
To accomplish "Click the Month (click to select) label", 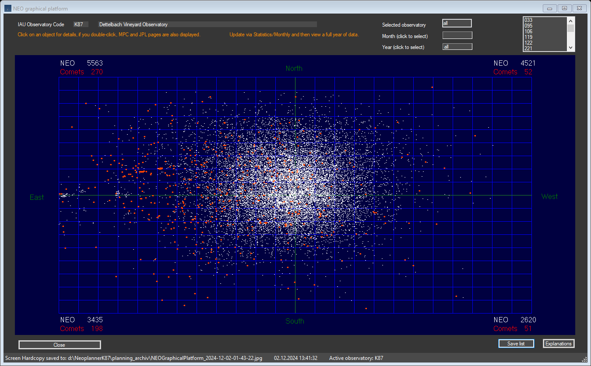I will [405, 36].
